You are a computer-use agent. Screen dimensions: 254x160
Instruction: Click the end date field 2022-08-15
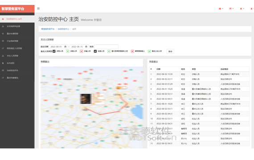(79, 47)
